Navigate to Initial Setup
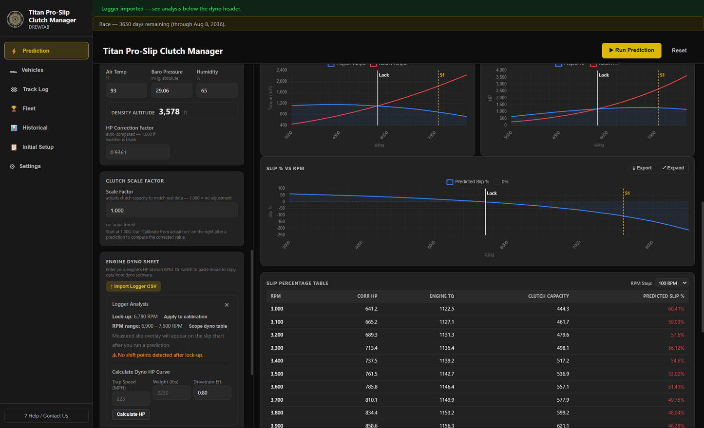This screenshot has height=428, width=704. click(x=46, y=147)
